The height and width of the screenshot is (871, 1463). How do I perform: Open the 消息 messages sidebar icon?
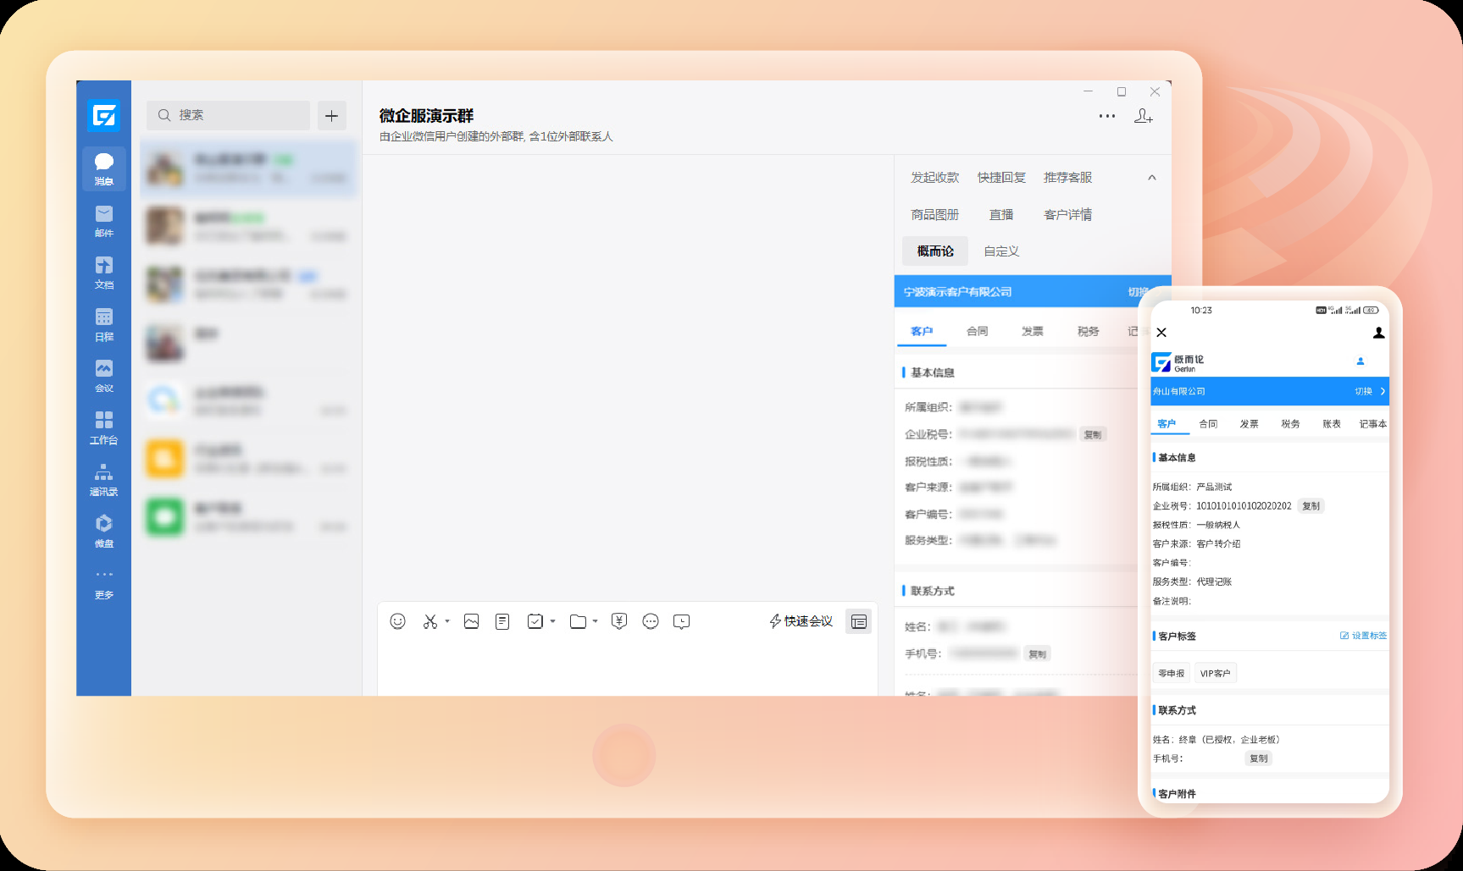104,168
